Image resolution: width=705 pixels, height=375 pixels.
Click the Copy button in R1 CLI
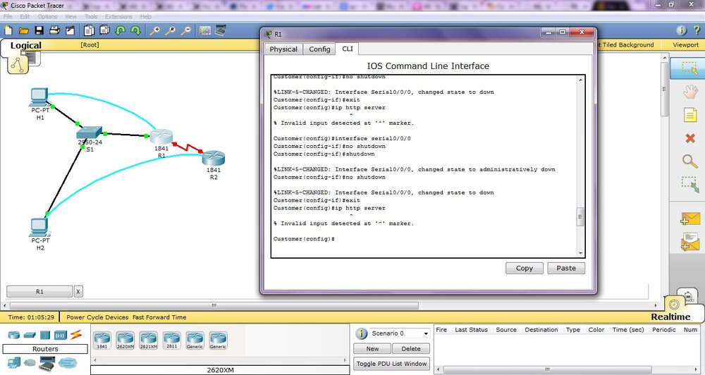pos(525,268)
